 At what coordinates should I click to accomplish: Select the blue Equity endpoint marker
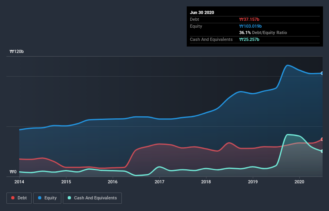pyautogui.click(x=322, y=73)
